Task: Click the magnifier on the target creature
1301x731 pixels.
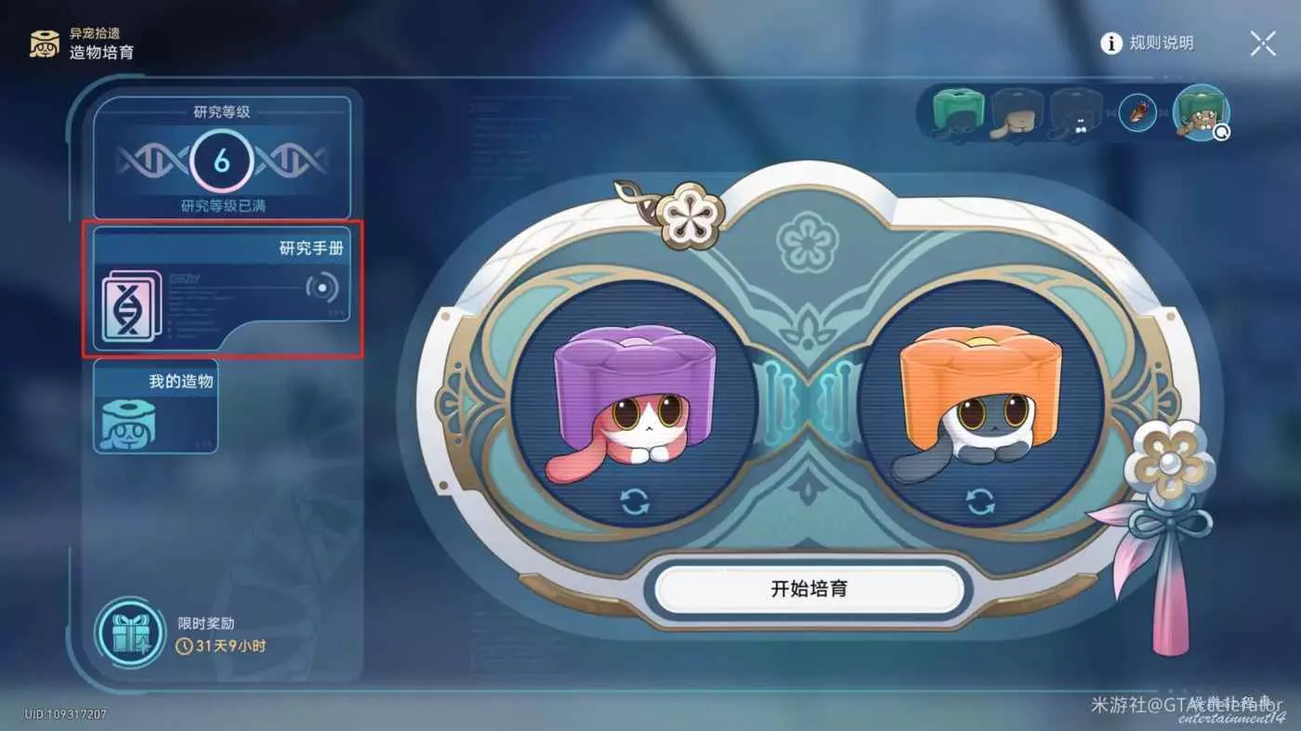Action: (x=1221, y=133)
